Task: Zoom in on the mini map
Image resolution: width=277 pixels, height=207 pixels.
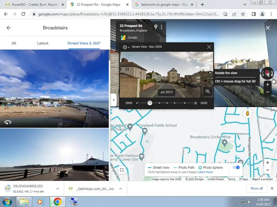Action: [268, 163]
